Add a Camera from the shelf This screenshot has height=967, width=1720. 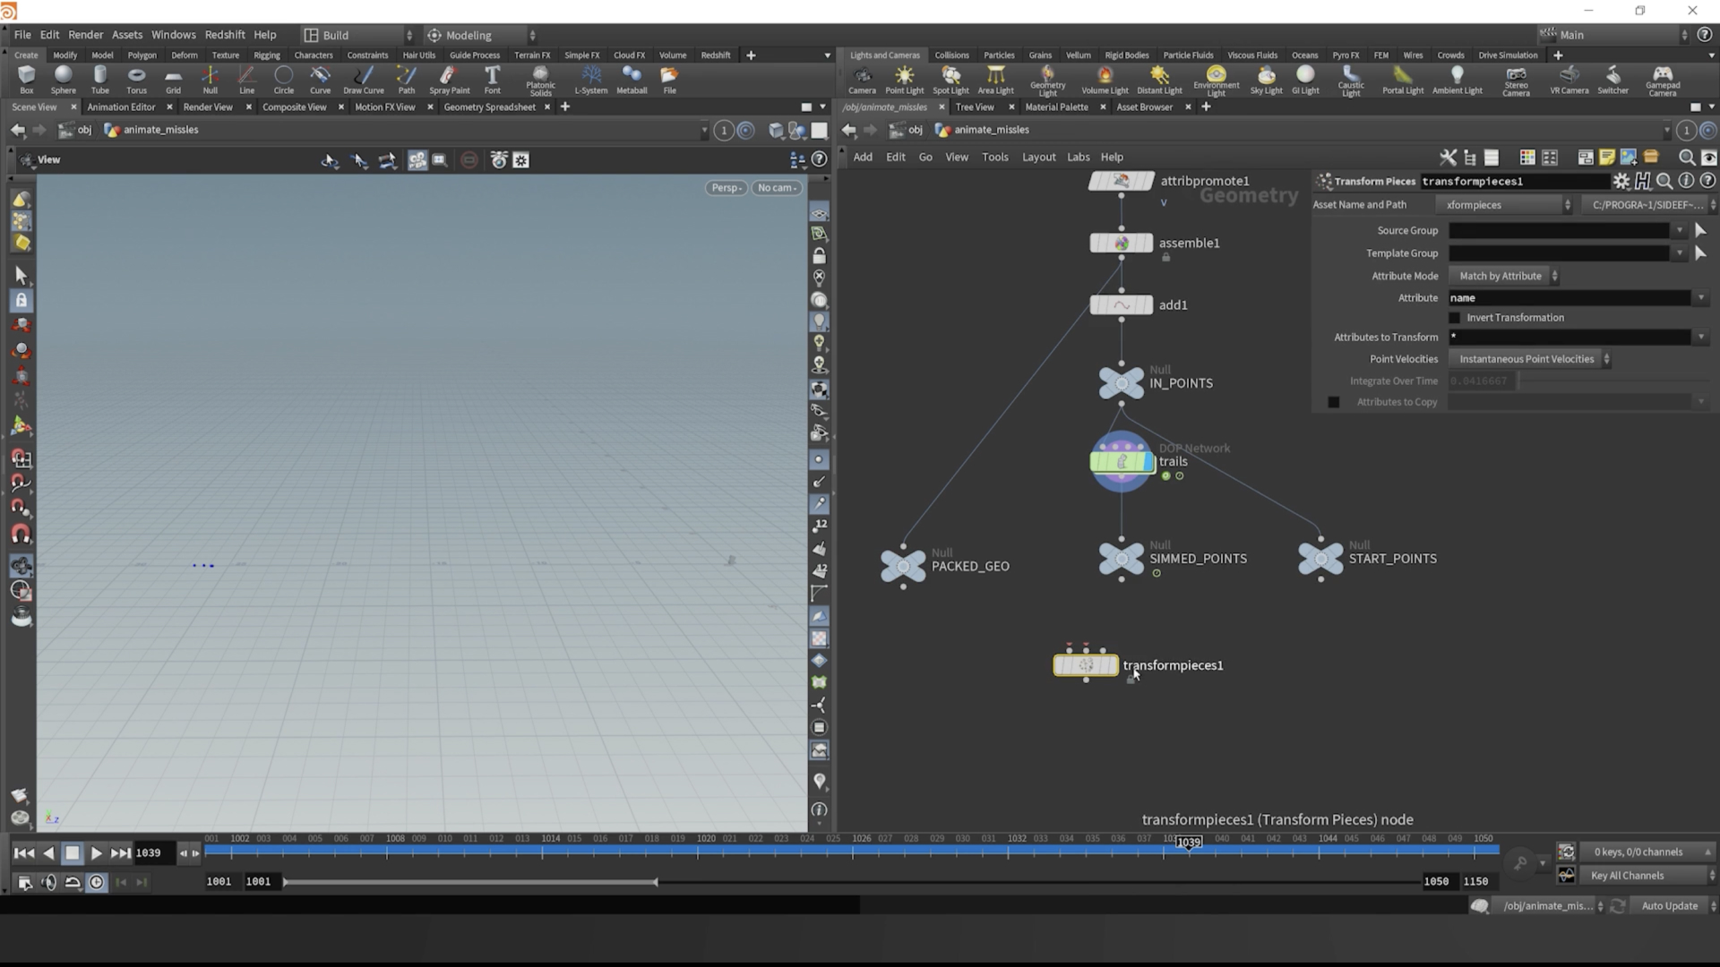pos(862,79)
